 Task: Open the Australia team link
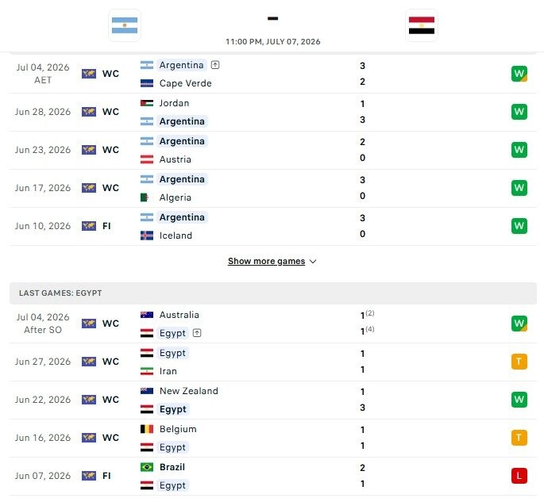pyautogui.click(x=179, y=315)
